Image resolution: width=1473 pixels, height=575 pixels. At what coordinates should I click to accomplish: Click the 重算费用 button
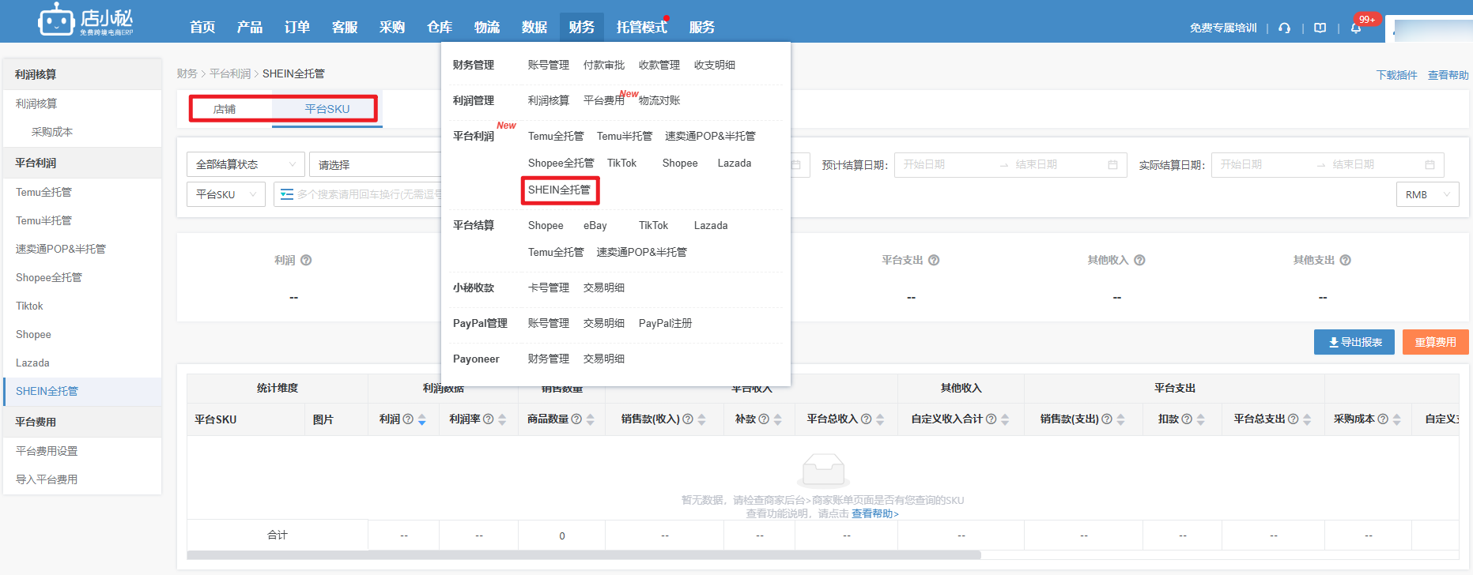1436,342
